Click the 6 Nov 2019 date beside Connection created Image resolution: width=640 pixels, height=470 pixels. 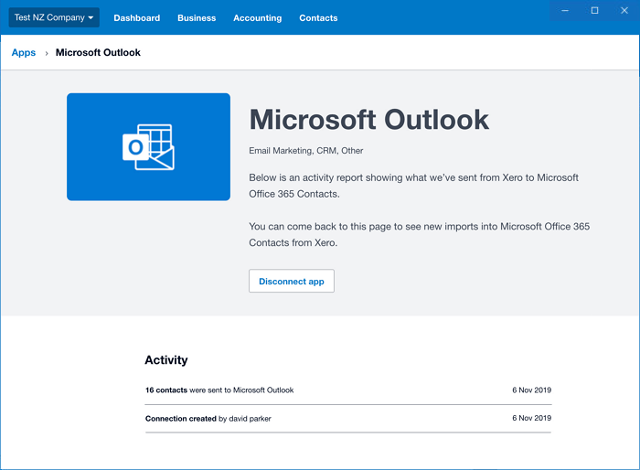531,418
